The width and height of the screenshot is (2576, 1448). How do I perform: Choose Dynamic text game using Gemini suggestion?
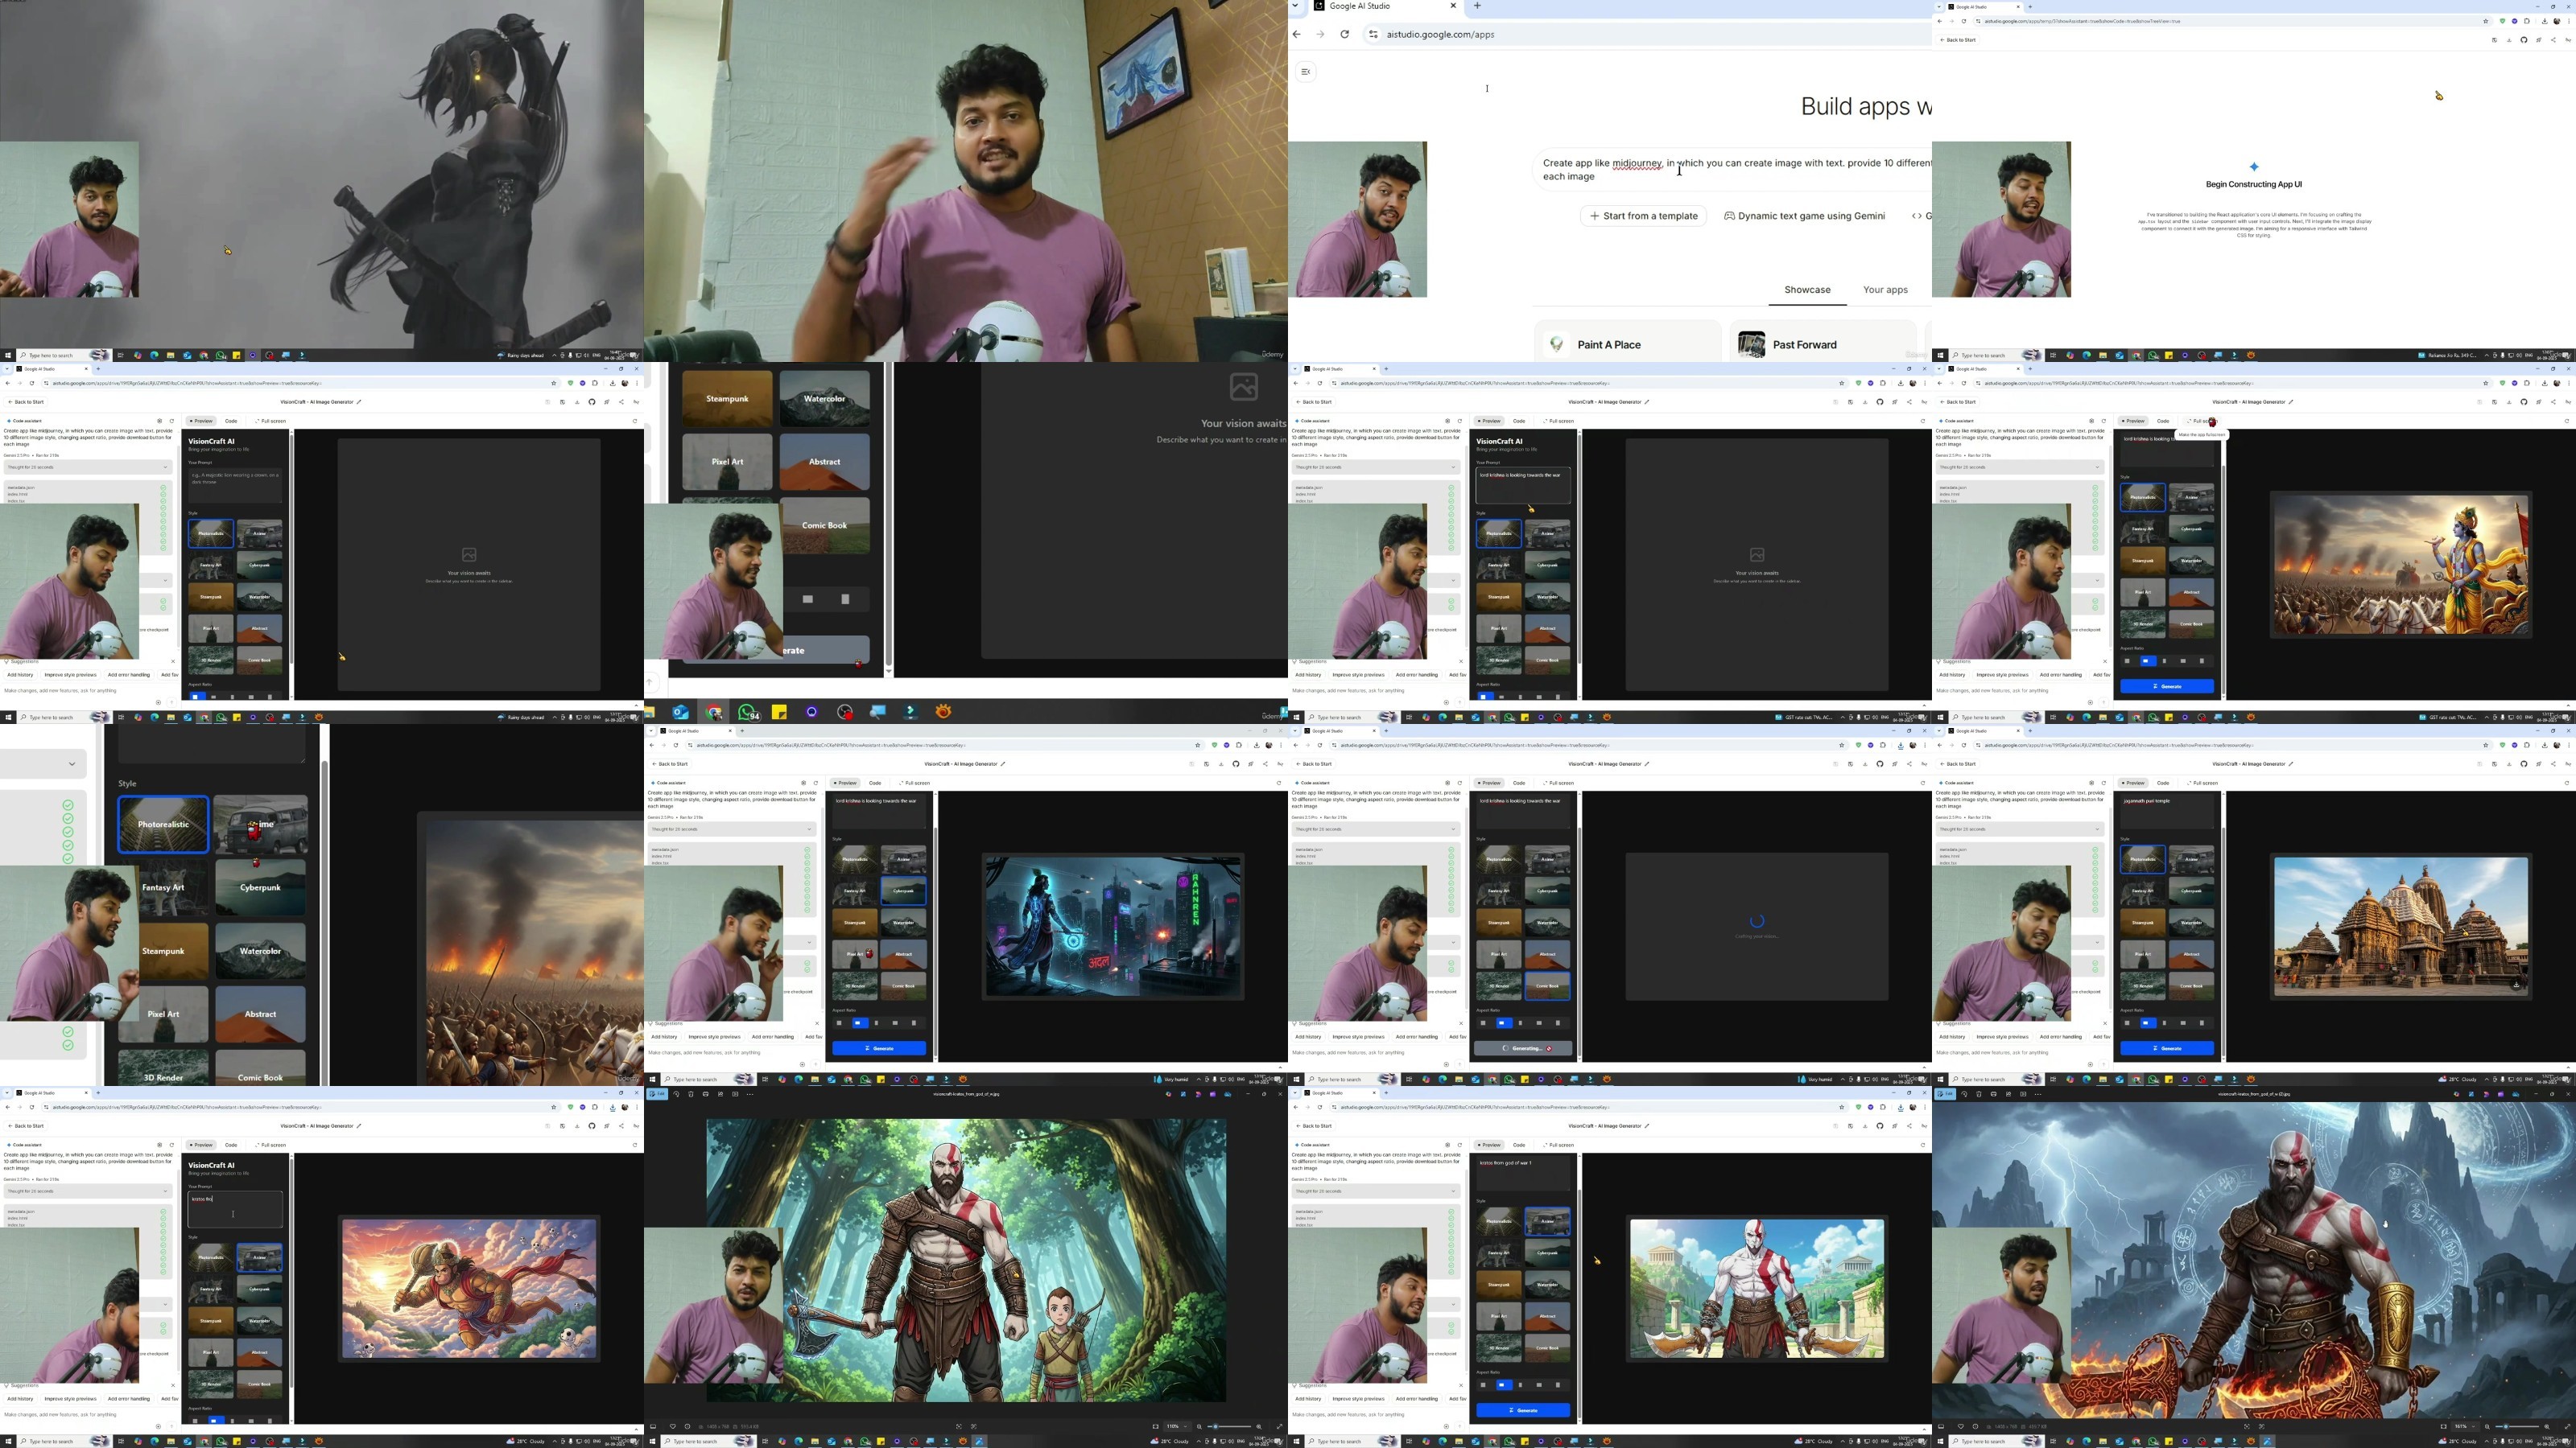pyautogui.click(x=1804, y=216)
